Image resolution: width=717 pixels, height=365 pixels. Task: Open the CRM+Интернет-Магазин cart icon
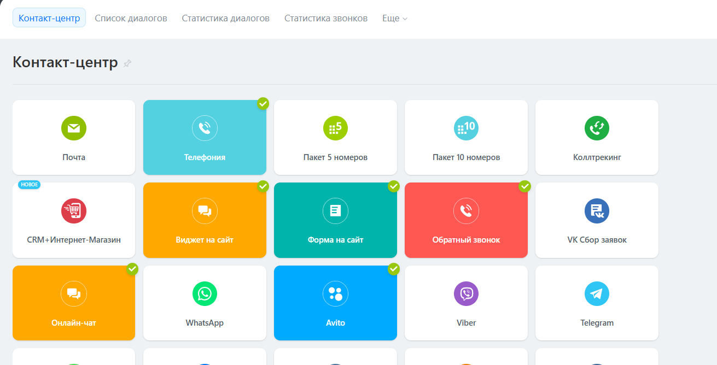[74, 211]
